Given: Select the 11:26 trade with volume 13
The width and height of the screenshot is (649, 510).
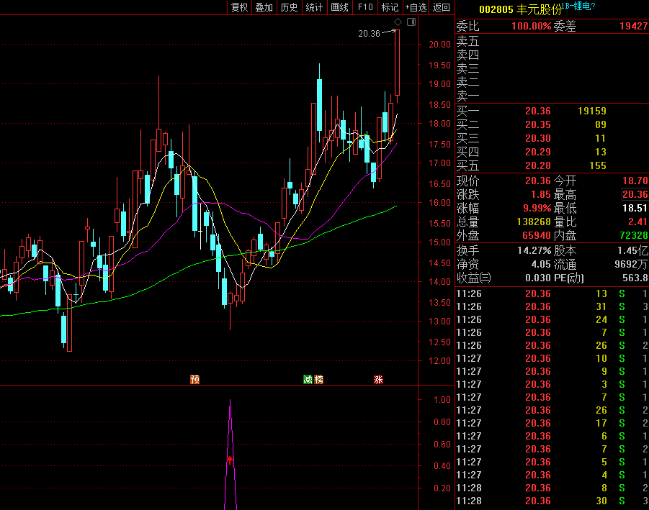Looking at the screenshot, I should [552, 294].
